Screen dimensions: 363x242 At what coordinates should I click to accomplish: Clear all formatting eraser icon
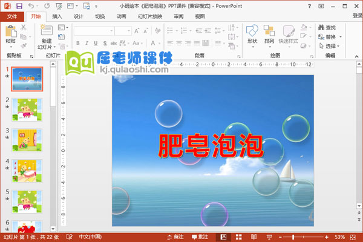click(158, 31)
